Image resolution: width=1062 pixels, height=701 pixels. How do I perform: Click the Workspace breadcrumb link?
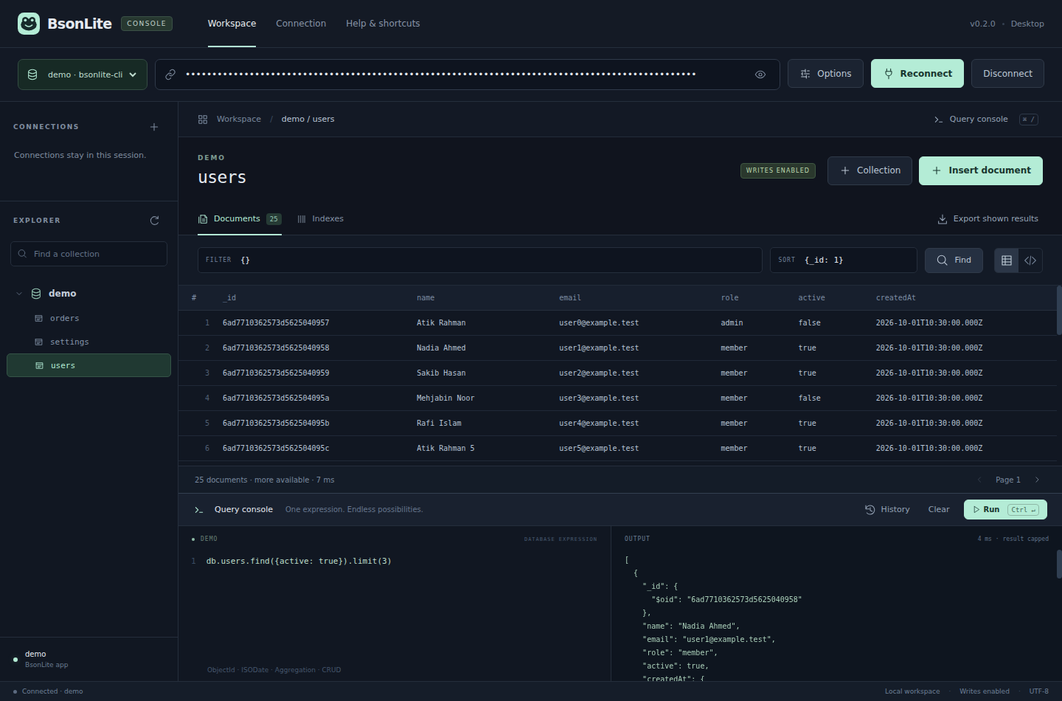[239, 120]
